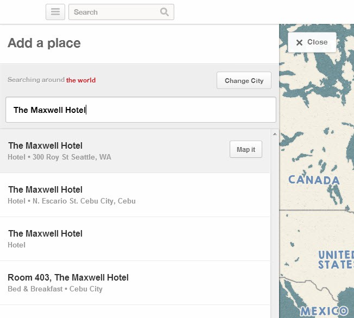354x318 pixels.
Task: Click the X icon beside Close
Action: [x=299, y=42]
